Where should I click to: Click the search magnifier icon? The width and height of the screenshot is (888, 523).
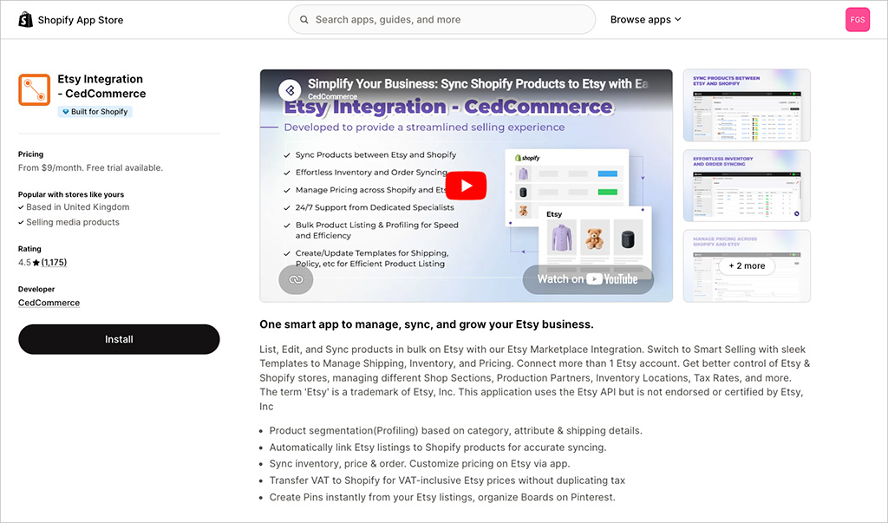pyautogui.click(x=304, y=20)
